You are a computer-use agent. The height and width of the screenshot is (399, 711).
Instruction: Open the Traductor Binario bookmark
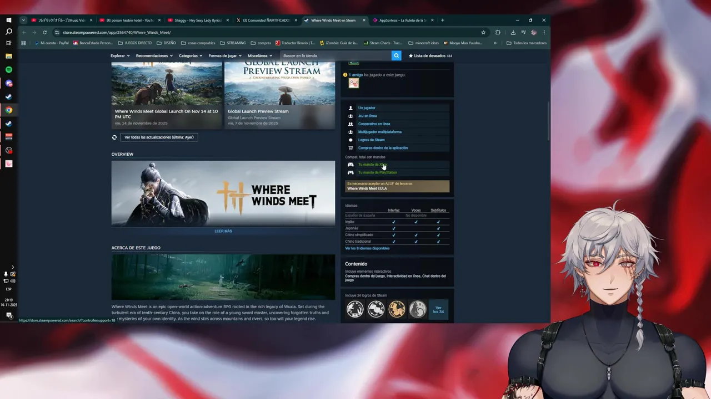pyautogui.click(x=295, y=43)
